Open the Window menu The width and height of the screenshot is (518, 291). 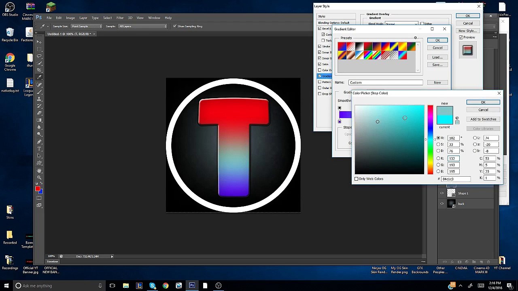click(154, 18)
